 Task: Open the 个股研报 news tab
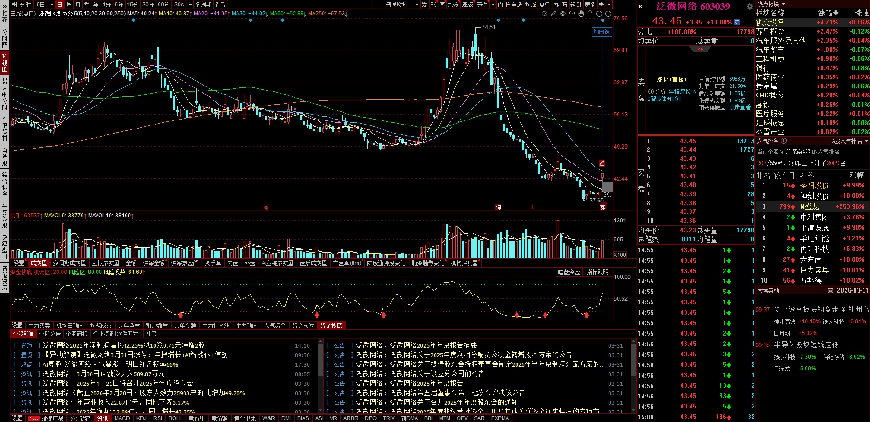point(77,334)
